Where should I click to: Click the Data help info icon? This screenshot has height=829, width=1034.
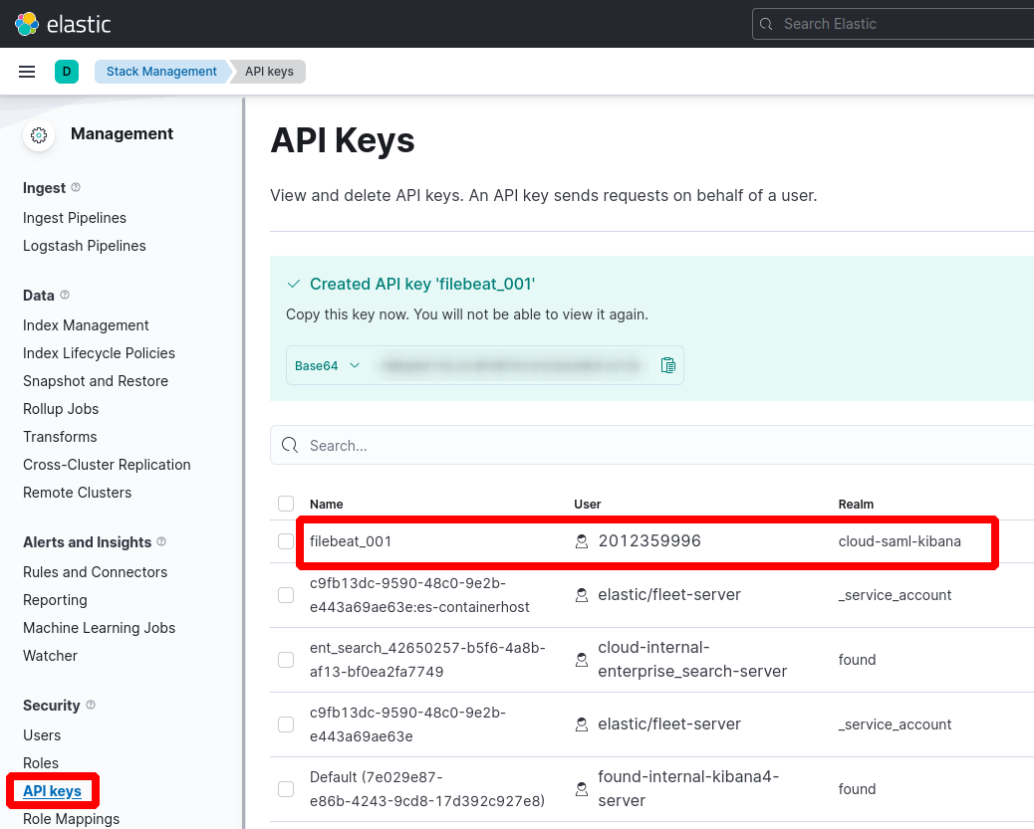[x=66, y=295]
